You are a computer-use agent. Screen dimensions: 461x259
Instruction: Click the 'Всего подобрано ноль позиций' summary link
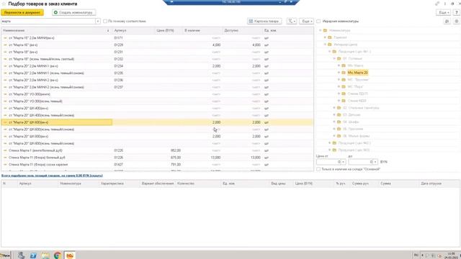click(x=52, y=176)
